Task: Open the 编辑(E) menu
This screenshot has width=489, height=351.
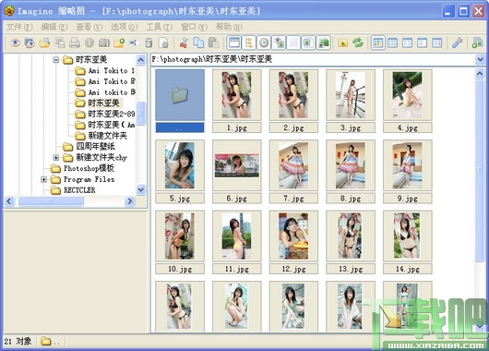Action: [54, 27]
